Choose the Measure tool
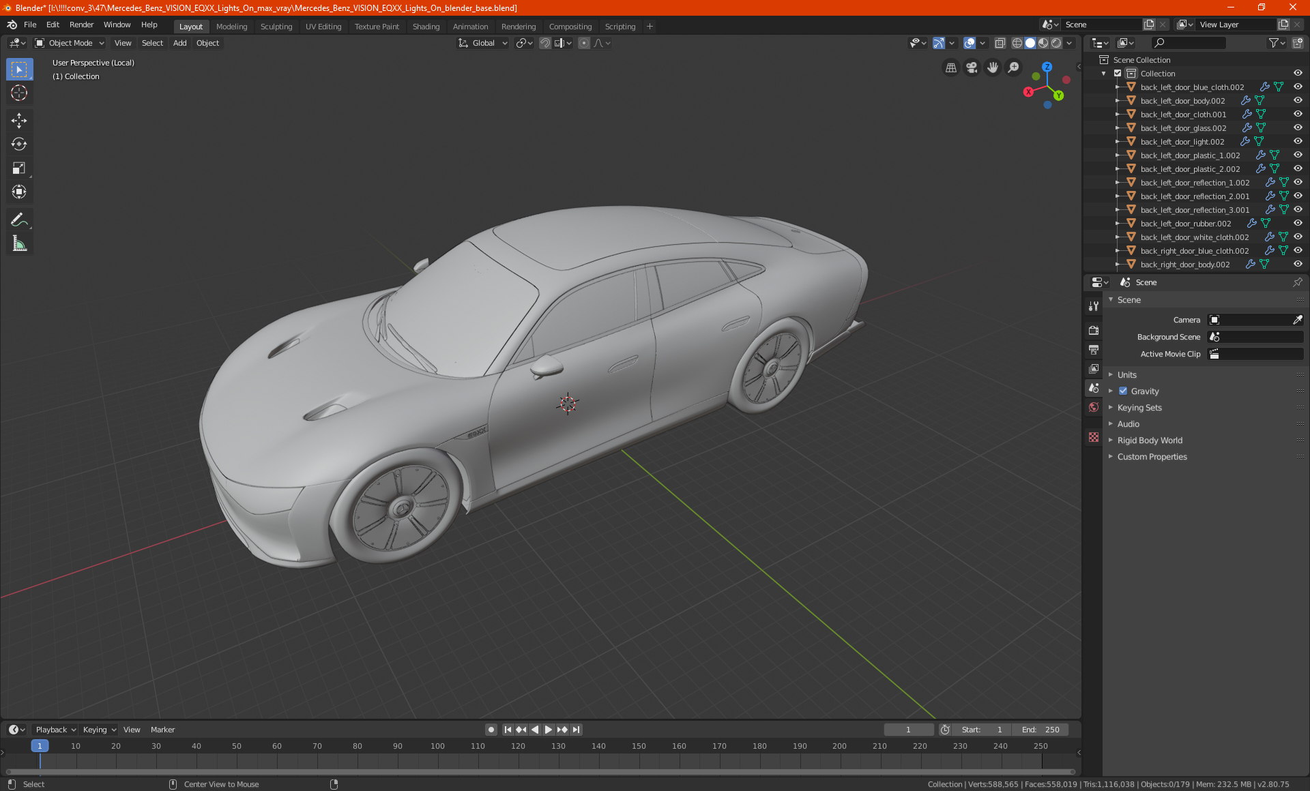The width and height of the screenshot is (1310, 791). (19, 243)
